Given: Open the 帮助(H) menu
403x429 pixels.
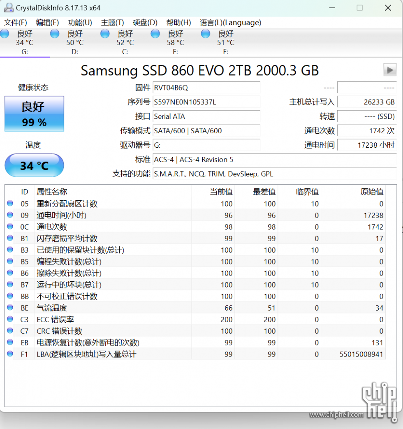Looking at the screenshot, I should (178, 23).
